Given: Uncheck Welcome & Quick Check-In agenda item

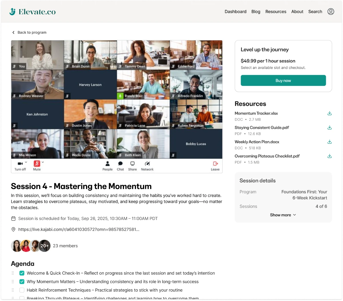Looking at the screenshot, I should 22,273.
